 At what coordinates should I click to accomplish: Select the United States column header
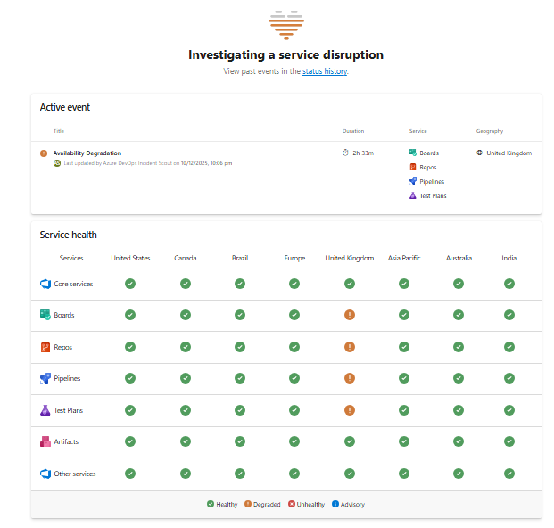point(130,258)
